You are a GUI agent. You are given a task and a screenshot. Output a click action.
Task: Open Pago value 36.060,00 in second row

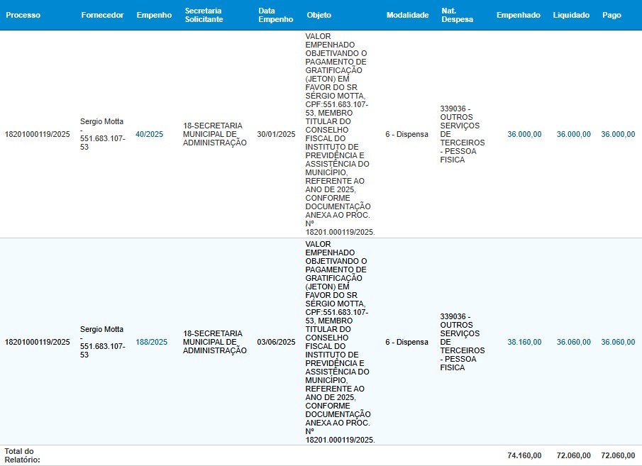618,342
